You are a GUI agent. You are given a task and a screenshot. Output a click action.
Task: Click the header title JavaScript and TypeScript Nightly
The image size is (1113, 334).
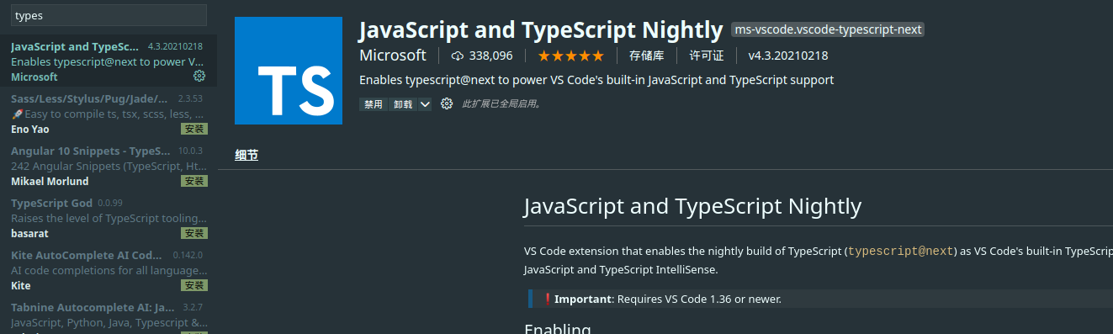point(541,29)
